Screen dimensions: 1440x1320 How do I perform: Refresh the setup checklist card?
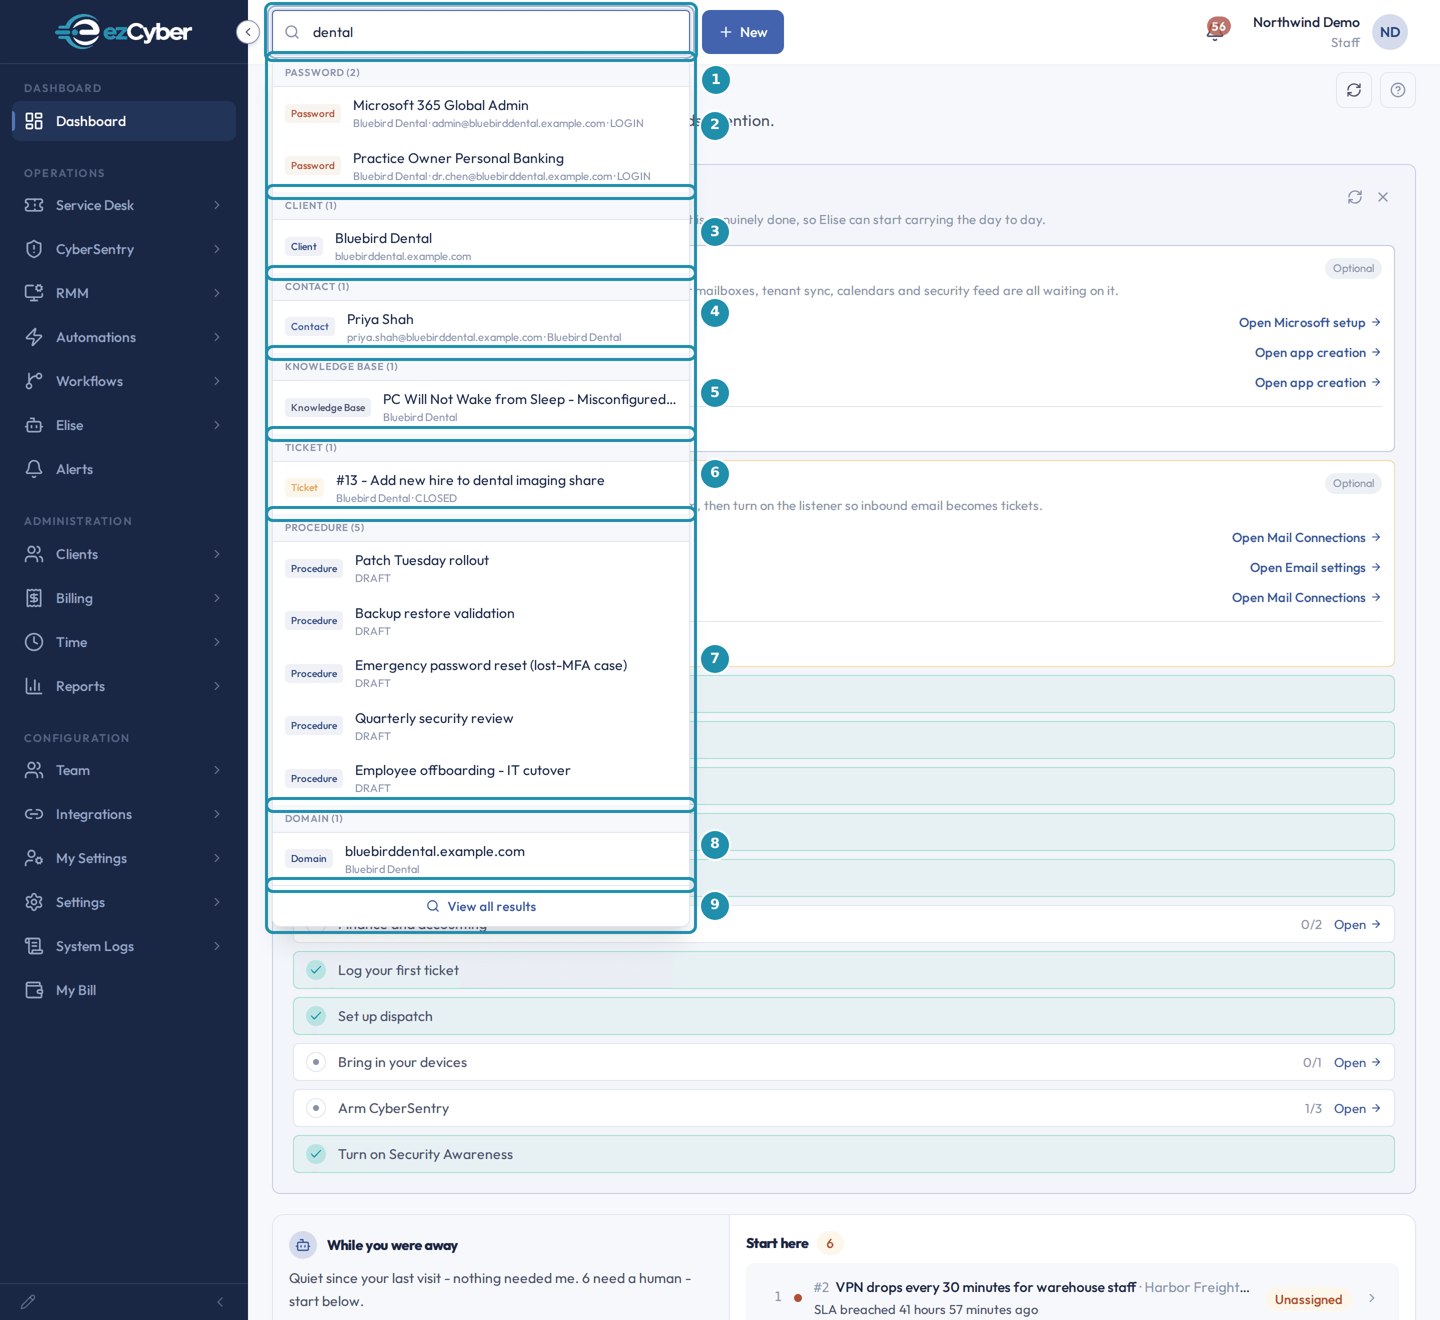pos(1354,197)
